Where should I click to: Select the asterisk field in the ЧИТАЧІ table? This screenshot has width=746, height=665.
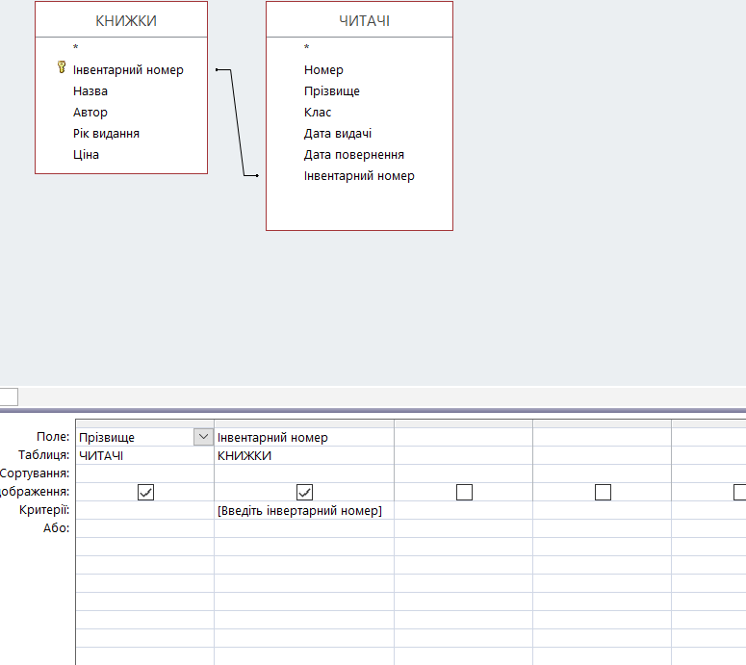(x=307, y=47)
